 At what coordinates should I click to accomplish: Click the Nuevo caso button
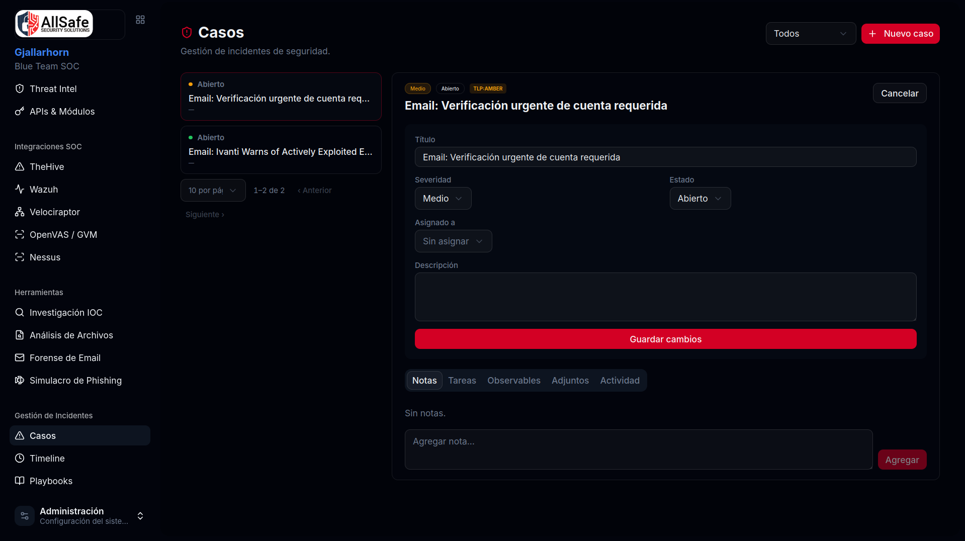[900, 34]
